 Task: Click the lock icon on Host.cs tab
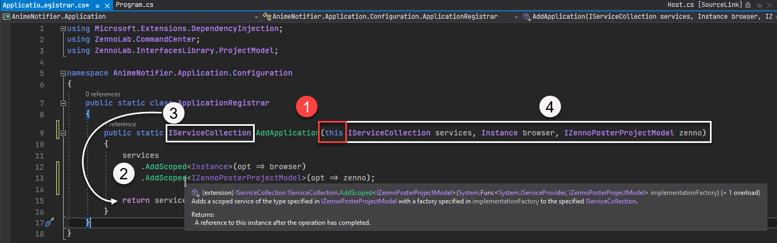748,5
